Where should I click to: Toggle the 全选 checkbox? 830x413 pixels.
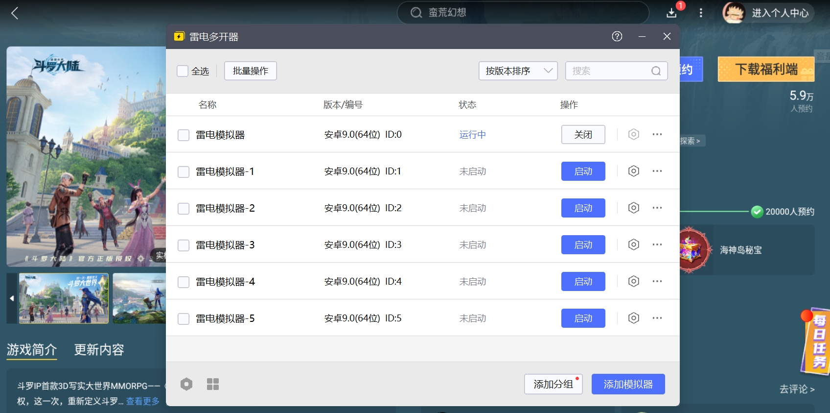pyautogui.click(x=183, y=71)
